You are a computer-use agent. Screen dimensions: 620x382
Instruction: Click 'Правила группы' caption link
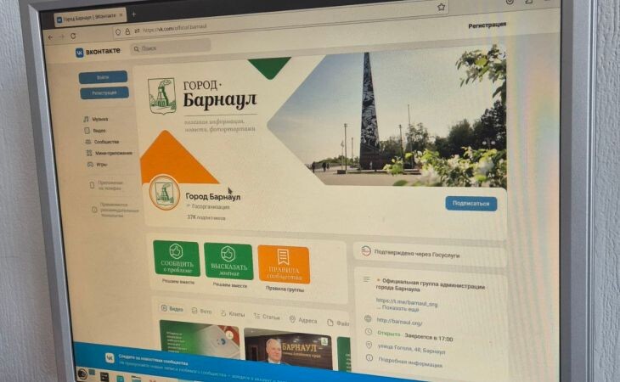[x=285, y=289]
